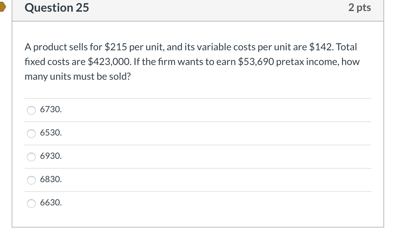This screenshot has height=233, width=397.
Task: Click the question card border area
Action: [x=12, y=123]
